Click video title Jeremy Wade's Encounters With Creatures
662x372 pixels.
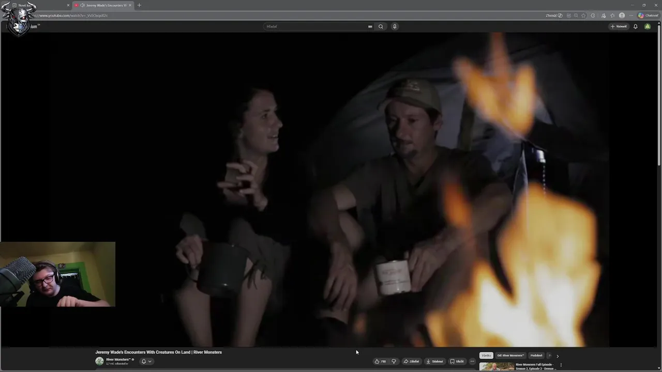pos(158,352)
